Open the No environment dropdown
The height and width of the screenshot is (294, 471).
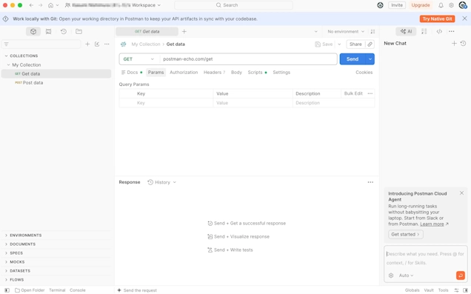[346, 32]
